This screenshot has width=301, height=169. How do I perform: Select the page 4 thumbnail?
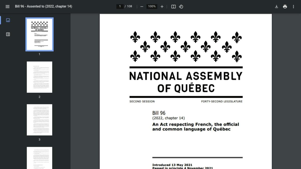click(x=39, y=158)
